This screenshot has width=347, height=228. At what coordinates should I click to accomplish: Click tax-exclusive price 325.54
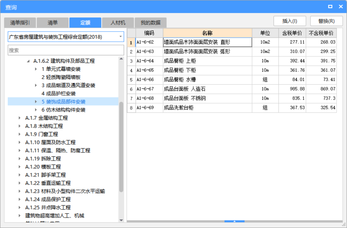coord(321,108)
